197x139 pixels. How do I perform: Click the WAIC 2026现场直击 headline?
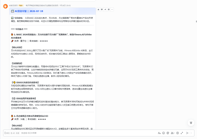click(x=51, y=36)
